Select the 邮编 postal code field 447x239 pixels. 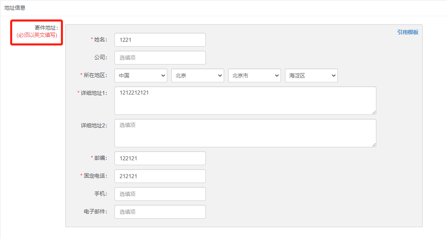pyautogui.click(x=160, y=158)
